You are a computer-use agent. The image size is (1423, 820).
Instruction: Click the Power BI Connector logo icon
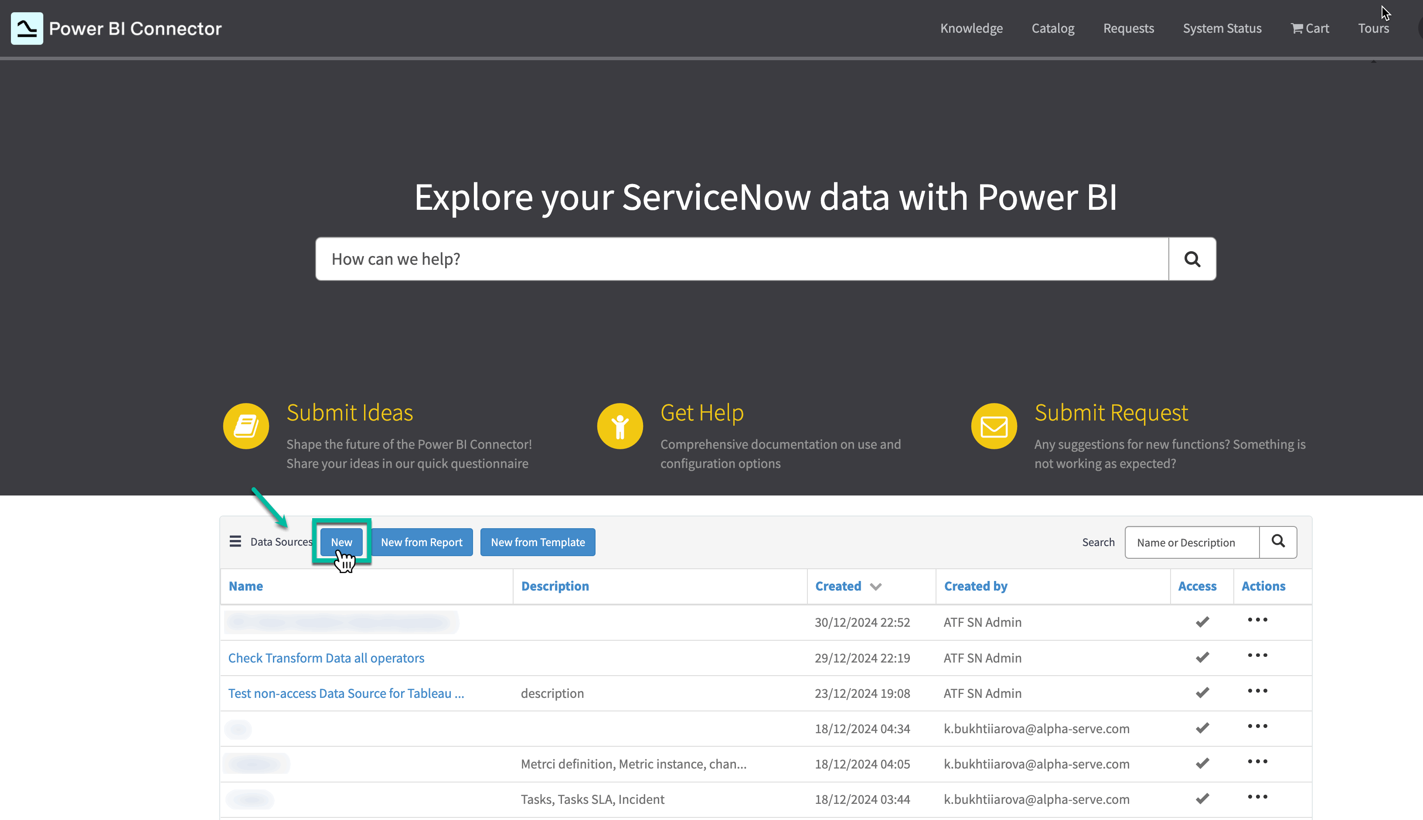[x=27, y=28]
